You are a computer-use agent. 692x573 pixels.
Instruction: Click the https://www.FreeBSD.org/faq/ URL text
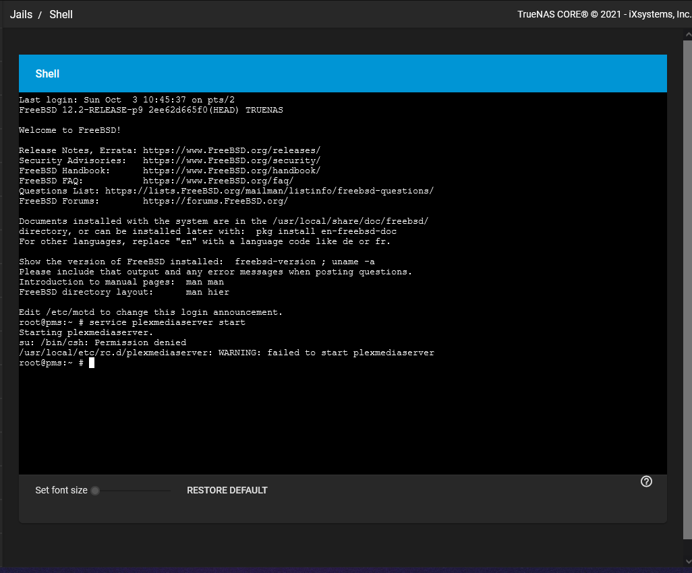(218, 181)
